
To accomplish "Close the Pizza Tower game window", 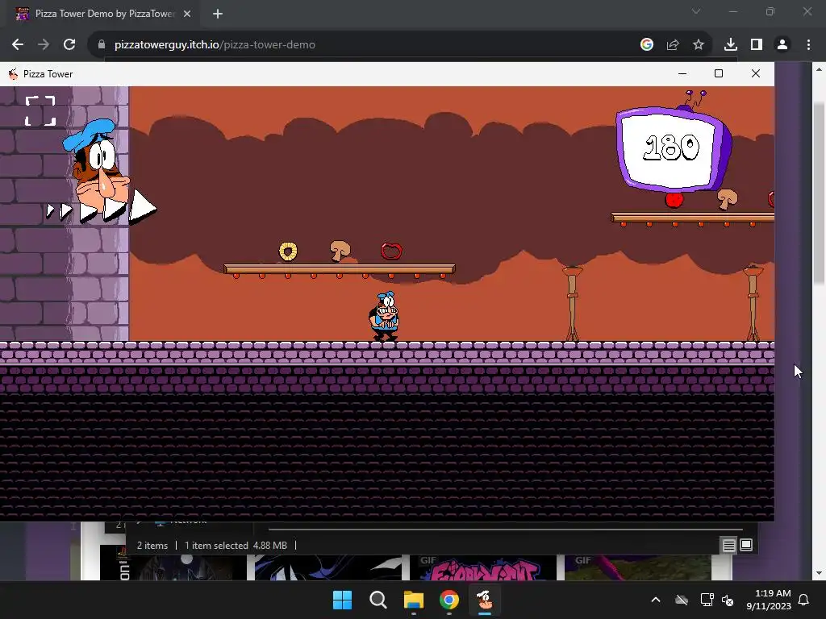I will (755, 73).
